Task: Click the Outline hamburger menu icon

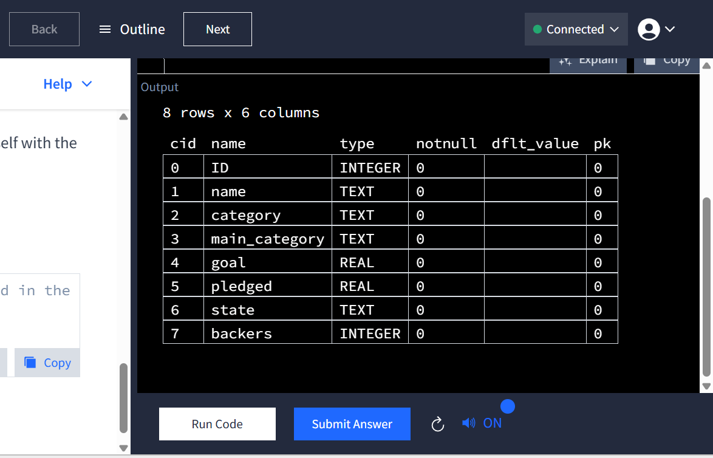Action: pos(105,29)
